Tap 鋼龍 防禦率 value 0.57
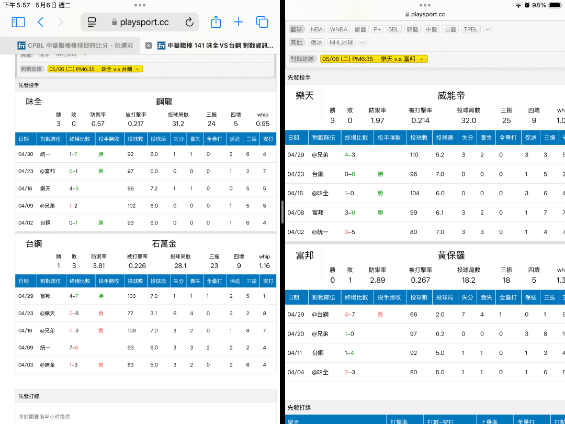The width and height of the screenshot is (565, 424). click(98, 124)
